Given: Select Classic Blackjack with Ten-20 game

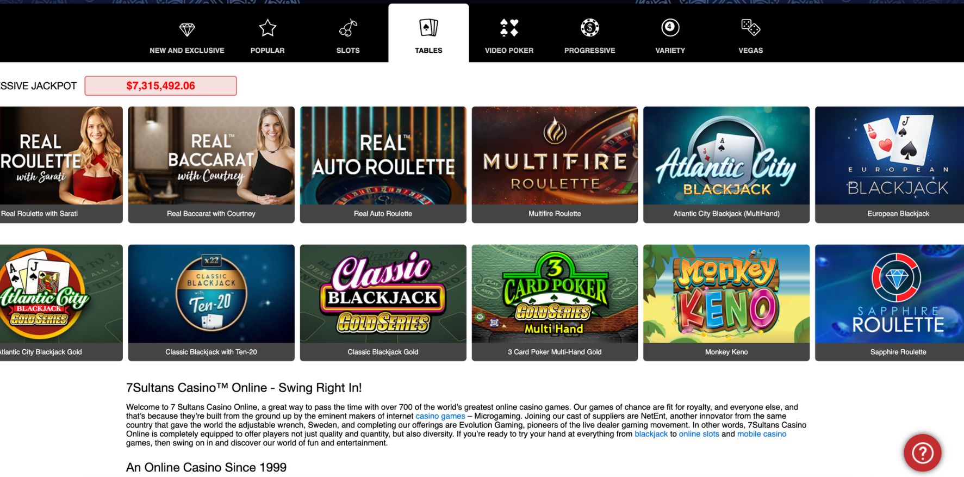Looking at the screenshot, I should click(x=212, y=303).
